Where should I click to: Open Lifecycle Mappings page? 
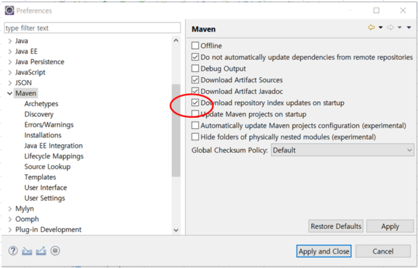[x=54, y=156]
